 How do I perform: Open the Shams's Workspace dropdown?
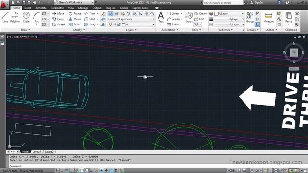pos(74,2)
